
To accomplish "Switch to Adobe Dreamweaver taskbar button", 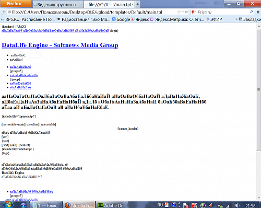I will [112, 205].
